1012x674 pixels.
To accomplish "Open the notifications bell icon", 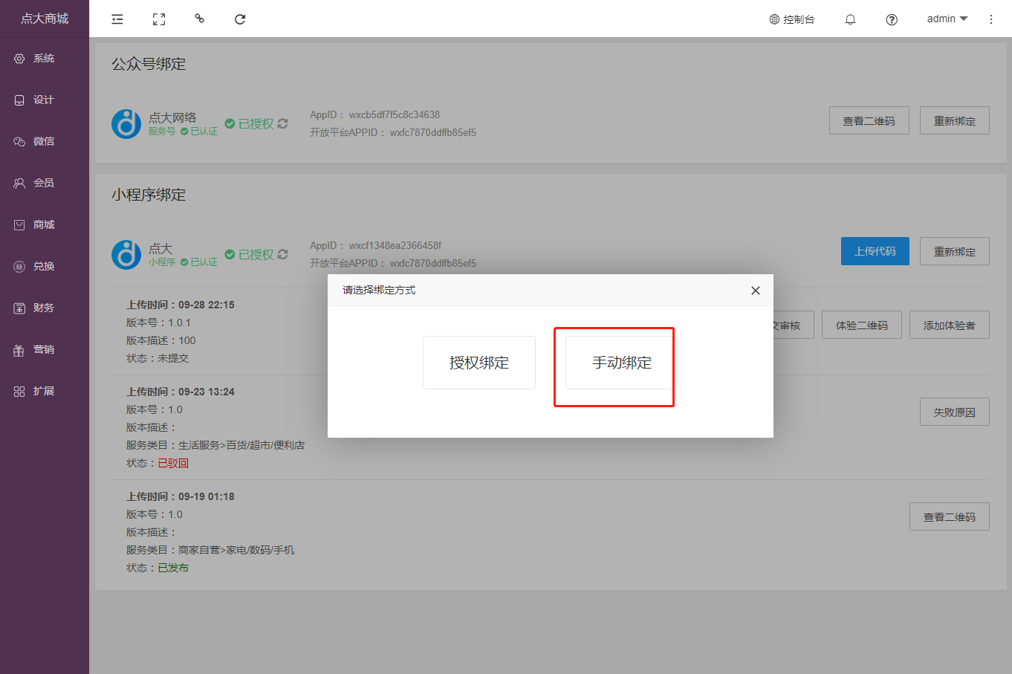I will 851,19.
